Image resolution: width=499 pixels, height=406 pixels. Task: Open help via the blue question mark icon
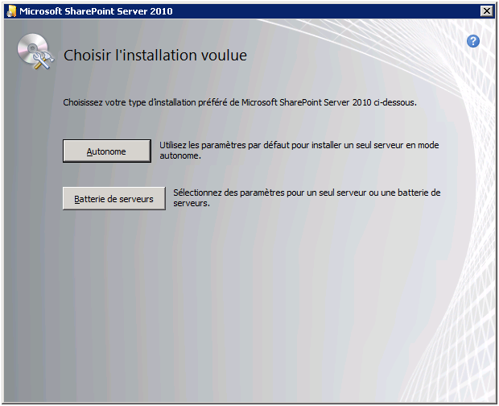point(473,41)
